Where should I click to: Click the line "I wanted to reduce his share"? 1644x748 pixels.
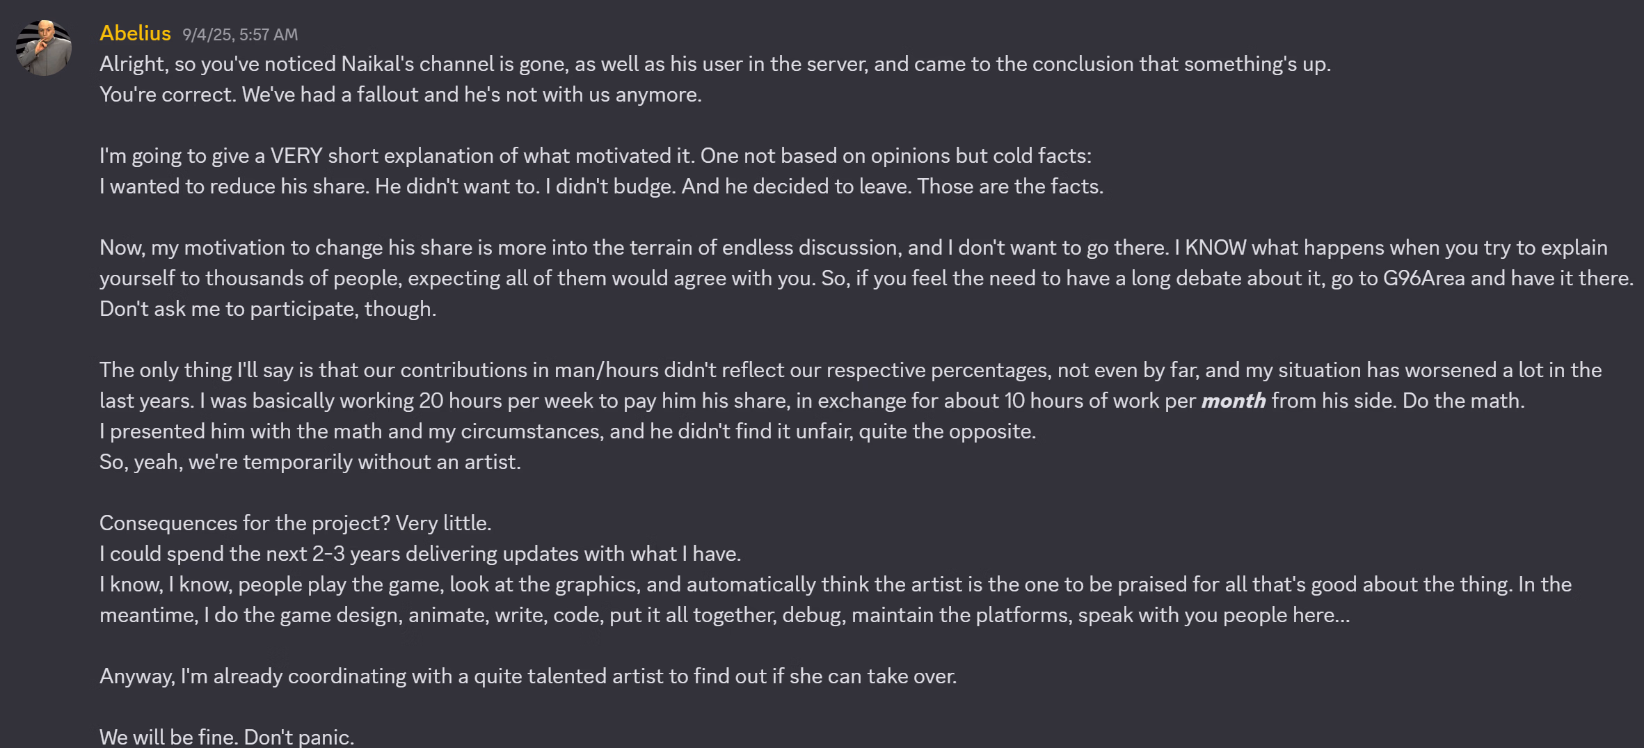click(x=601, y=186)
